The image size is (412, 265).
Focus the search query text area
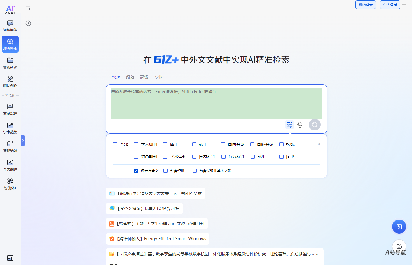coord(216,103)
